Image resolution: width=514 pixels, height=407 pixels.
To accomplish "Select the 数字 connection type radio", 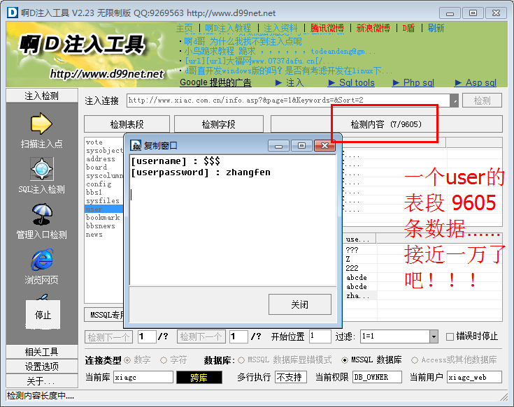I will coord(127,360).
